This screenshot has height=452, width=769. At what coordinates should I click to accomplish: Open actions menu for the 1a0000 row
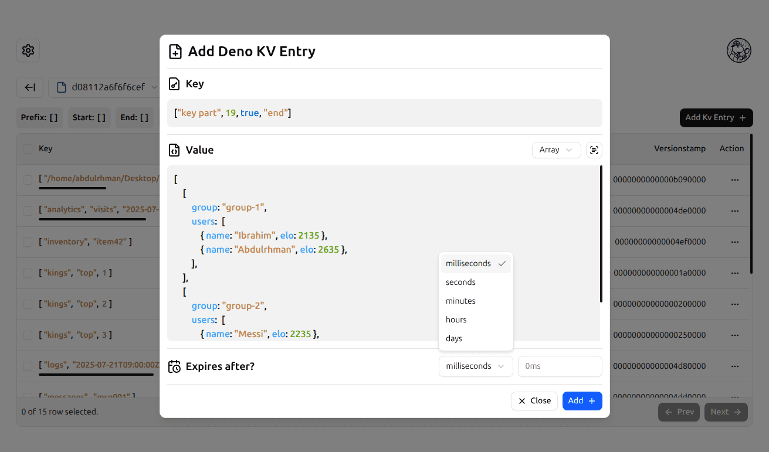pyautogui.click(x=734, y=273)
